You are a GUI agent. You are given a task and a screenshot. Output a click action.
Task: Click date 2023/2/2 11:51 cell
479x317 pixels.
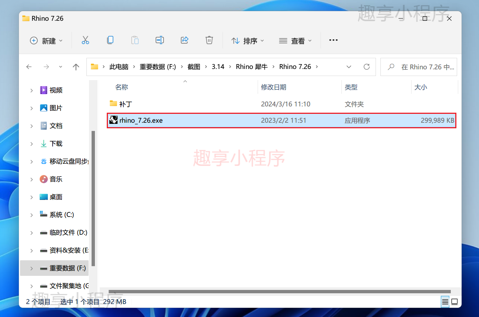pyautogui.click(x=284, y=120)
